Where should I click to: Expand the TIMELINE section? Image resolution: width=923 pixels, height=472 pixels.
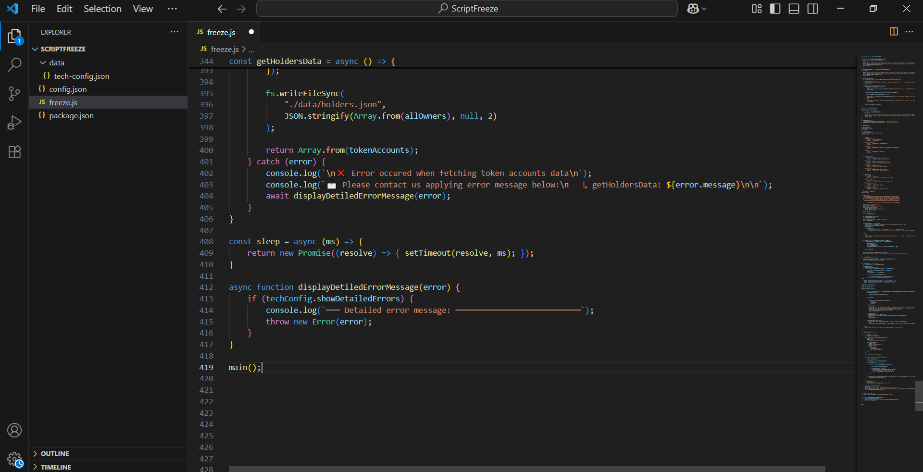tap(108, 467)
